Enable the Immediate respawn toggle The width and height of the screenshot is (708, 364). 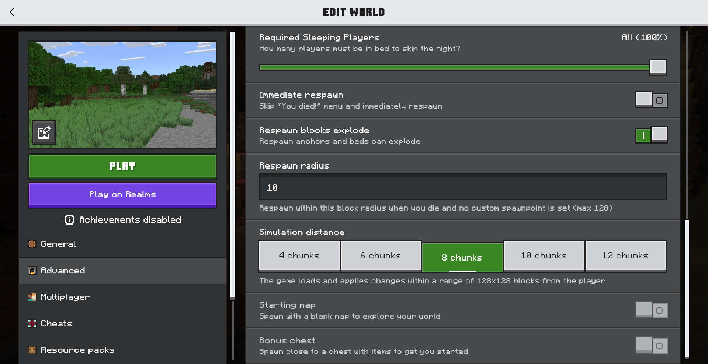(x=651, y=100)
